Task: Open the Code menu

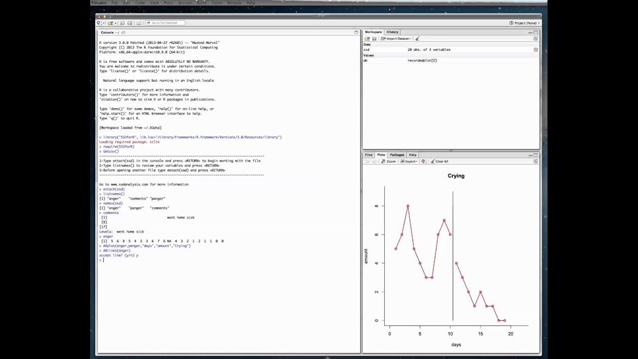Action: (x=140, y=3)
